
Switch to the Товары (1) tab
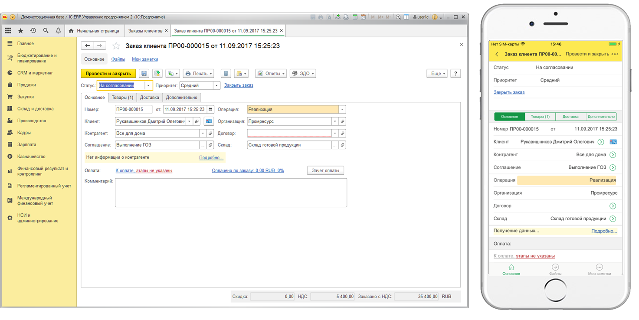tap(122, 98)
